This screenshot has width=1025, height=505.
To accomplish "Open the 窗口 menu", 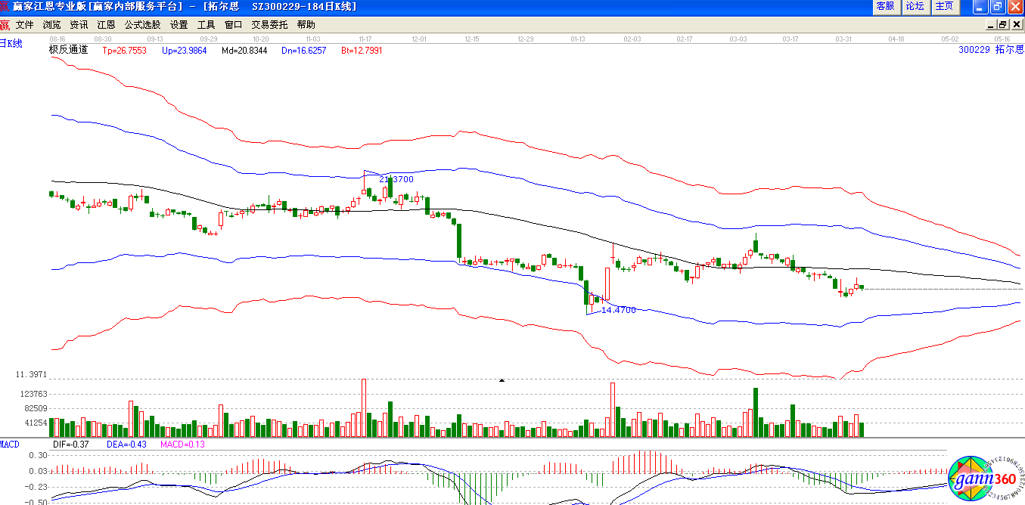I will [233, 24].
